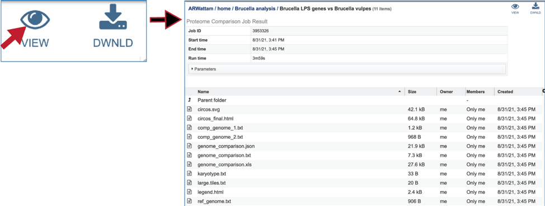Click the owner cell for karyotype.txt

point(443,174)
